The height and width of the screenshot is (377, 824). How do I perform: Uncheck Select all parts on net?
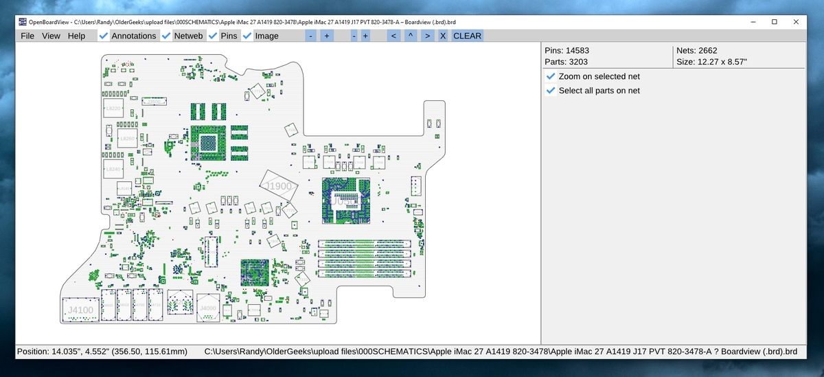click(x=550, y=90)
